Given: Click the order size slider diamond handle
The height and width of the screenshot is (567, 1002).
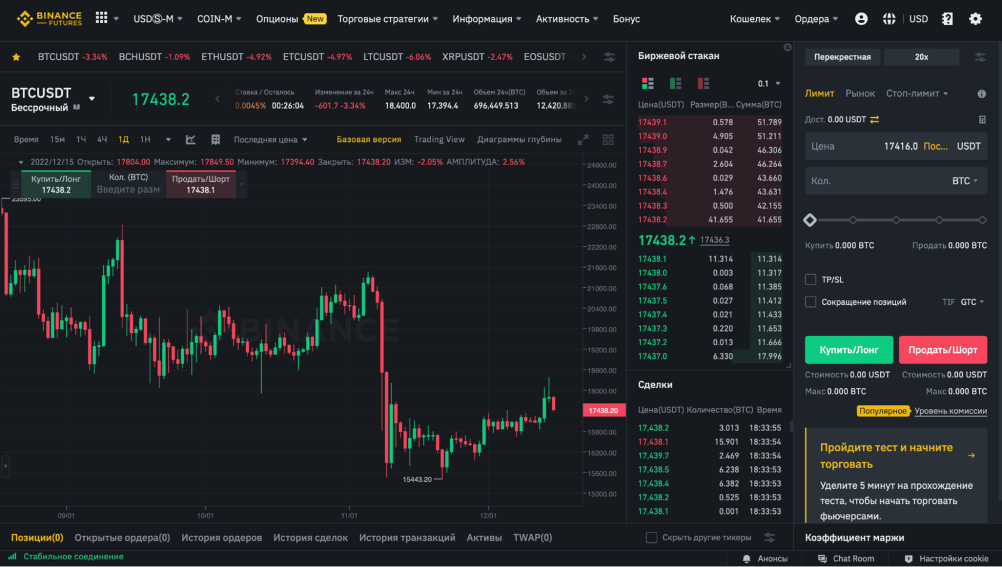Looking at the screenshot, I should tap(810, 220).
